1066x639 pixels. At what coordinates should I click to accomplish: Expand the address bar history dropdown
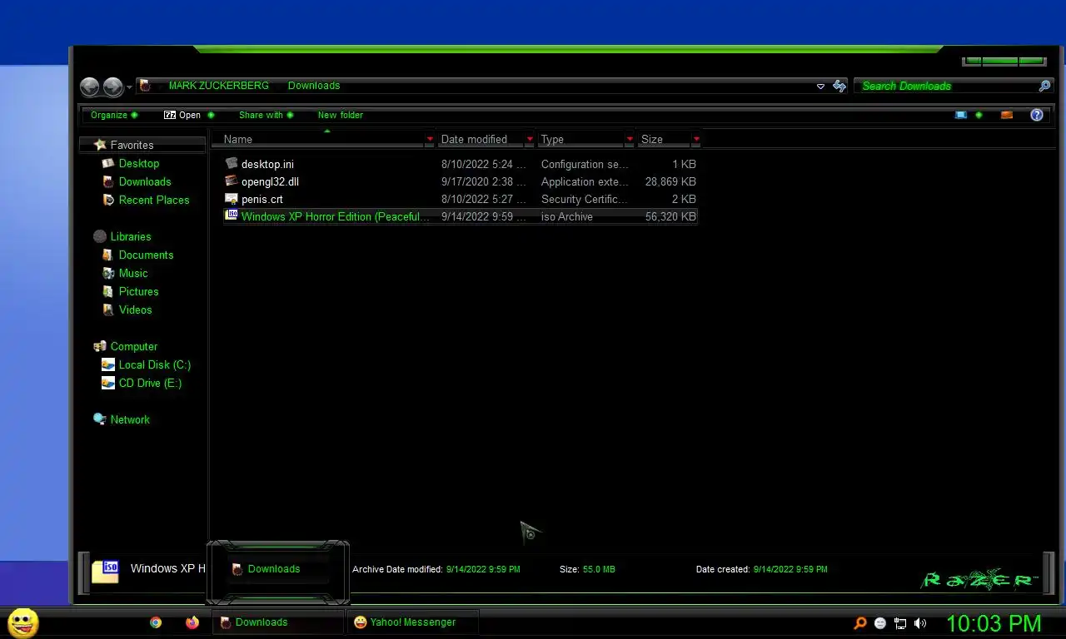[x=820, y=86]
